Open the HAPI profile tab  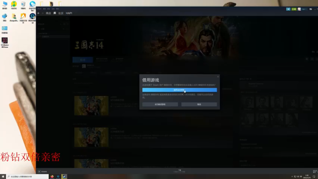coord(69,13)
